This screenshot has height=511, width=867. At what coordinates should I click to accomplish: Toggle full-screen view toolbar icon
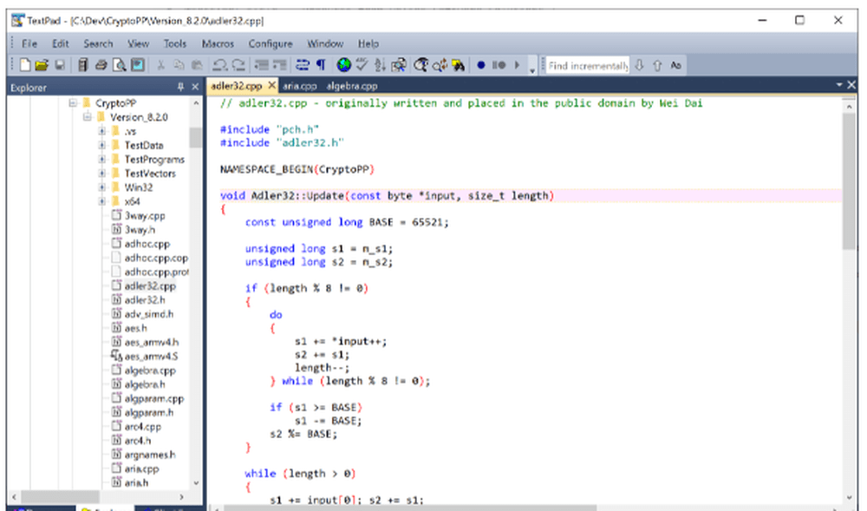click(138, 65)
